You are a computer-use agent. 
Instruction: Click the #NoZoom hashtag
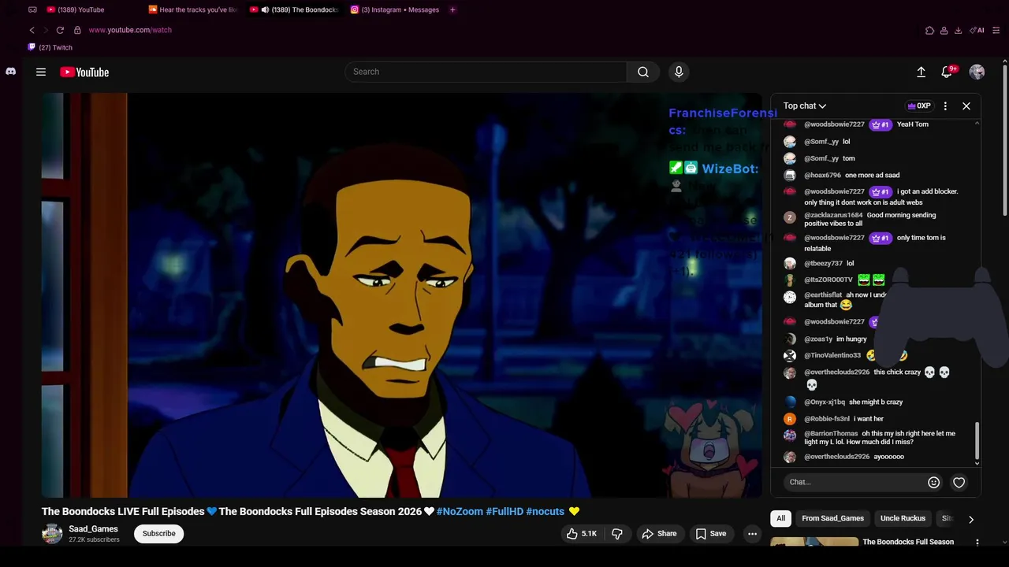pyautogui.click(x=460, y=511)
